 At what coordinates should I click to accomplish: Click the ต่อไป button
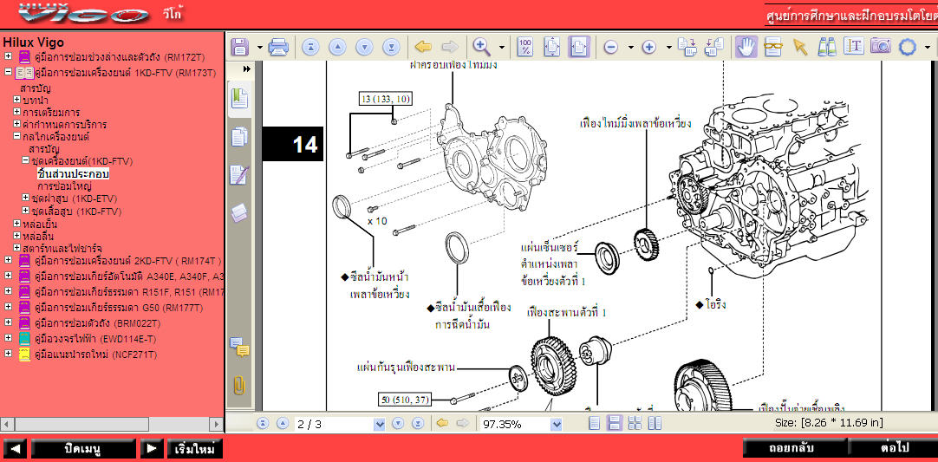click(x=894, y=448)
